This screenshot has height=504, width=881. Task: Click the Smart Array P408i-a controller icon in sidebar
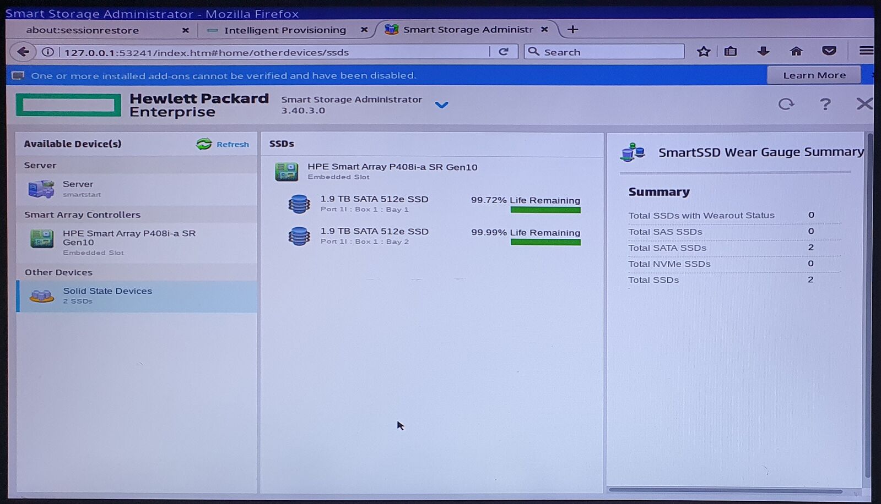[42, 239]
